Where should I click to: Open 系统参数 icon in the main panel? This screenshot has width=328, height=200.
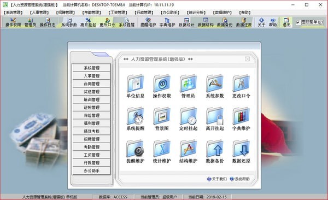(215, 86)
